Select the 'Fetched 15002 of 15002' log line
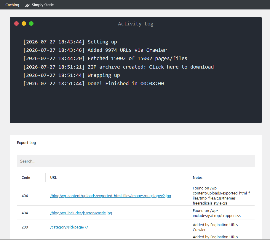This screenshot has width=270, height=240. point(105,58)
